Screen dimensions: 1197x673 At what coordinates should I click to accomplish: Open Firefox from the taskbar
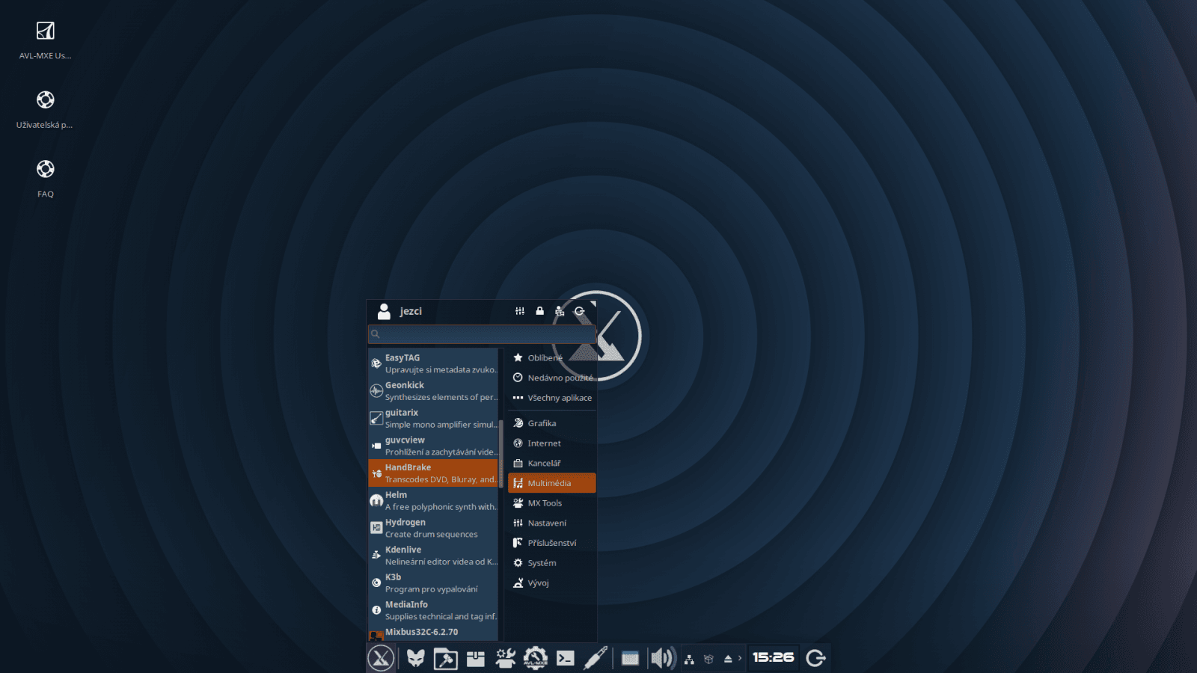[416, 659]
